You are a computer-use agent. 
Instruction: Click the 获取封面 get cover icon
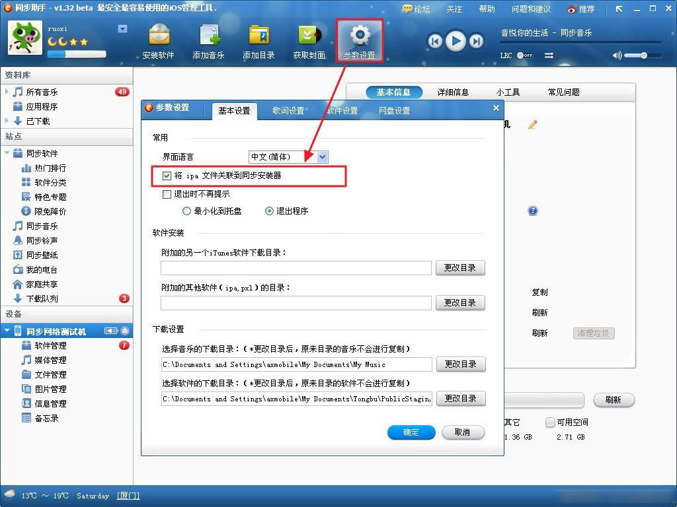click(309, 36)
